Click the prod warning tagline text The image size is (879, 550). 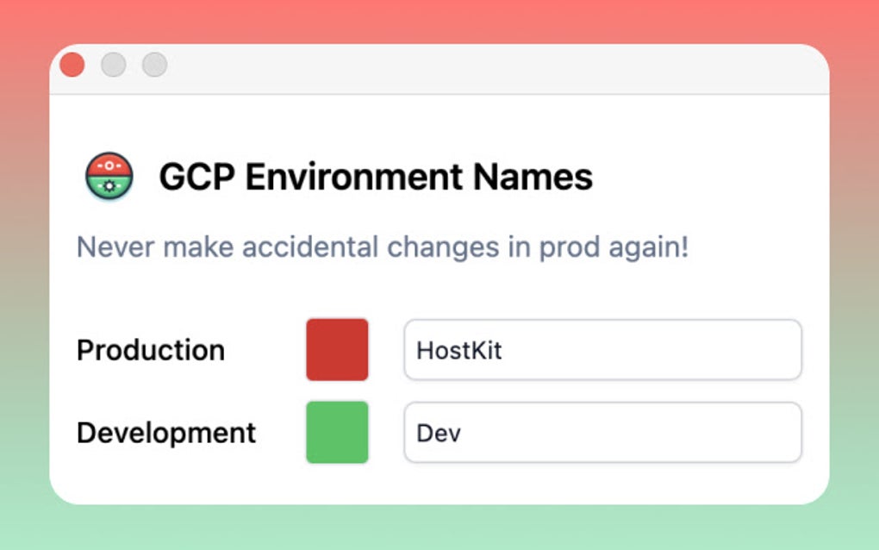381,247
